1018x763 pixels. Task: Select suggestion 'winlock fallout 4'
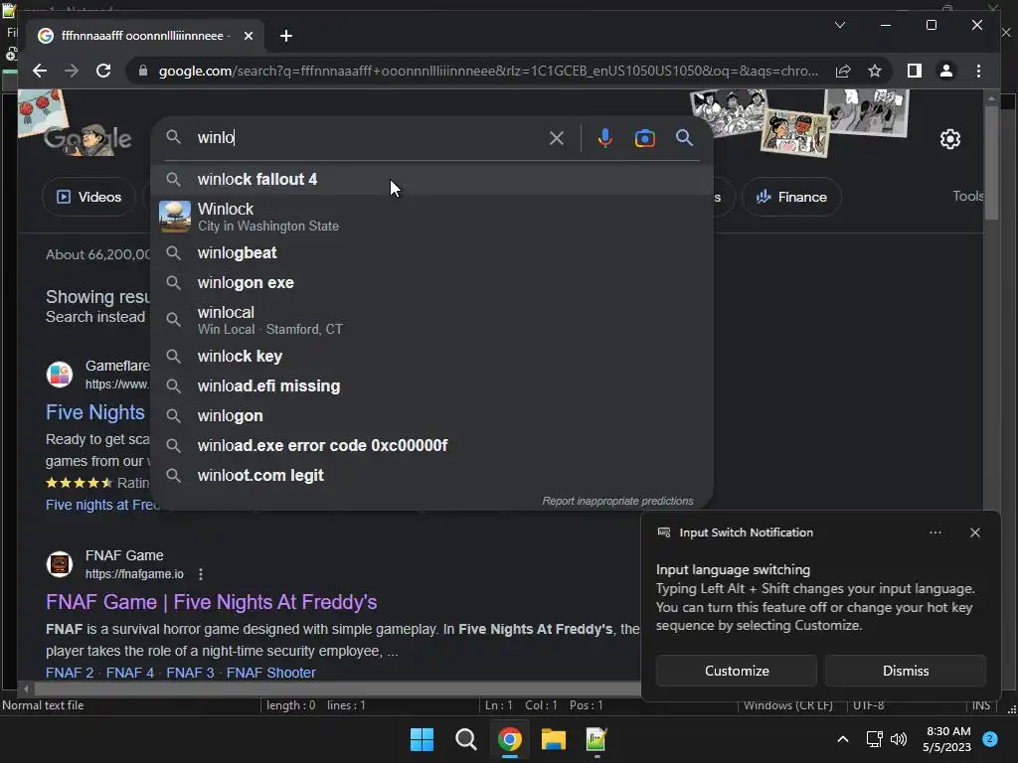coord(431,179)
